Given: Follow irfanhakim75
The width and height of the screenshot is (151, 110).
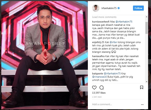Looking at the screenshot, I should 138,8.
